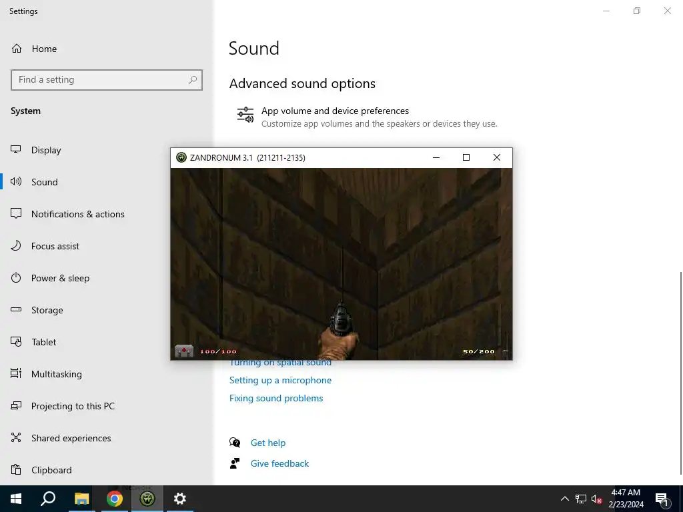Open Clipboard settings
Viewport: 683px width, 512px height.
pos(51,470)
